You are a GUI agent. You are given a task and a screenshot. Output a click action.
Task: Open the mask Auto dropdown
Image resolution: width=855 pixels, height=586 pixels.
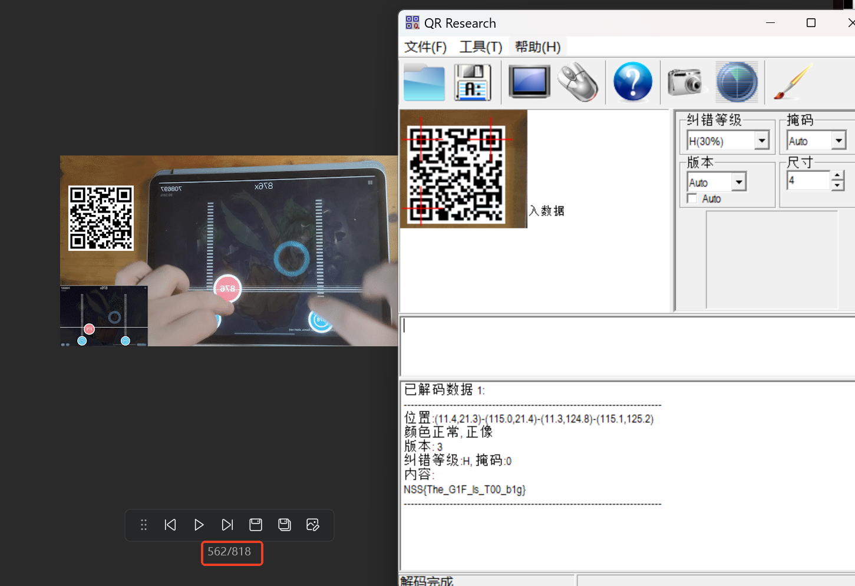point(839,141)
